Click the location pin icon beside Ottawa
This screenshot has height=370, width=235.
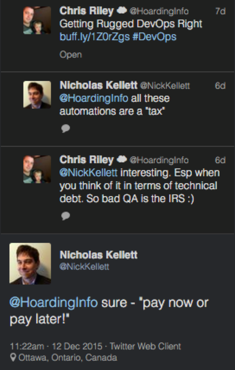pyautogui.click(x=13, y=357)
